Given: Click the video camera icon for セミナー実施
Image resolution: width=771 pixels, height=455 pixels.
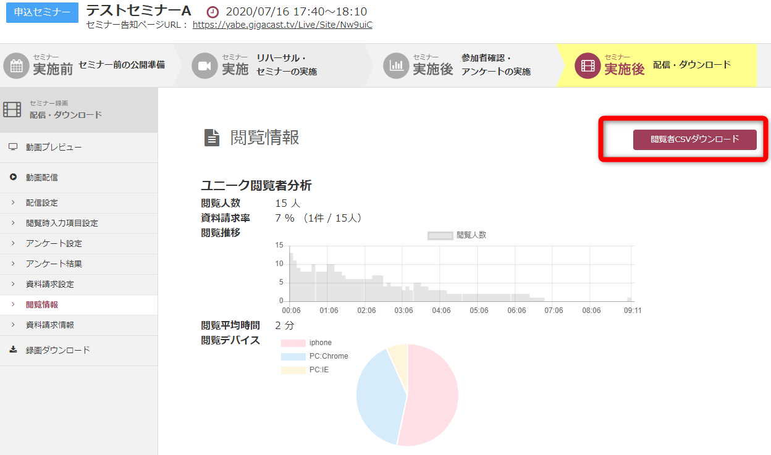Looking at the screenshot, I should [x=204, y=65].
